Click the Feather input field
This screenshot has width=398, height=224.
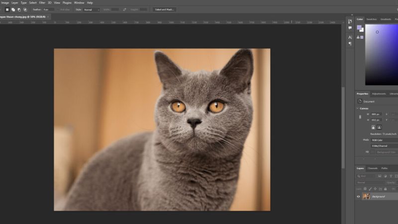pyautogui.click(x=49, y=9)
